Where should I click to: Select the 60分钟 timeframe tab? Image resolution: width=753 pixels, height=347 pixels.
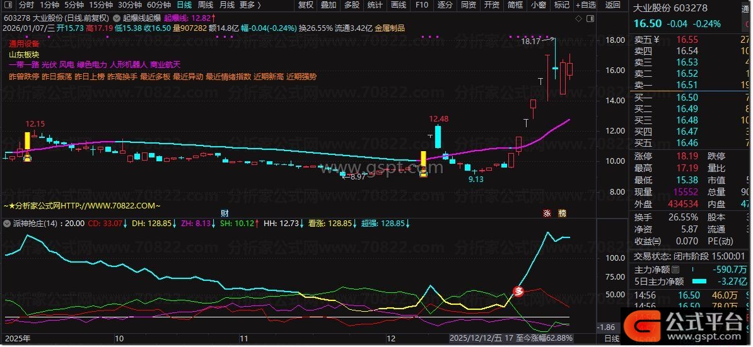(159, 5)
